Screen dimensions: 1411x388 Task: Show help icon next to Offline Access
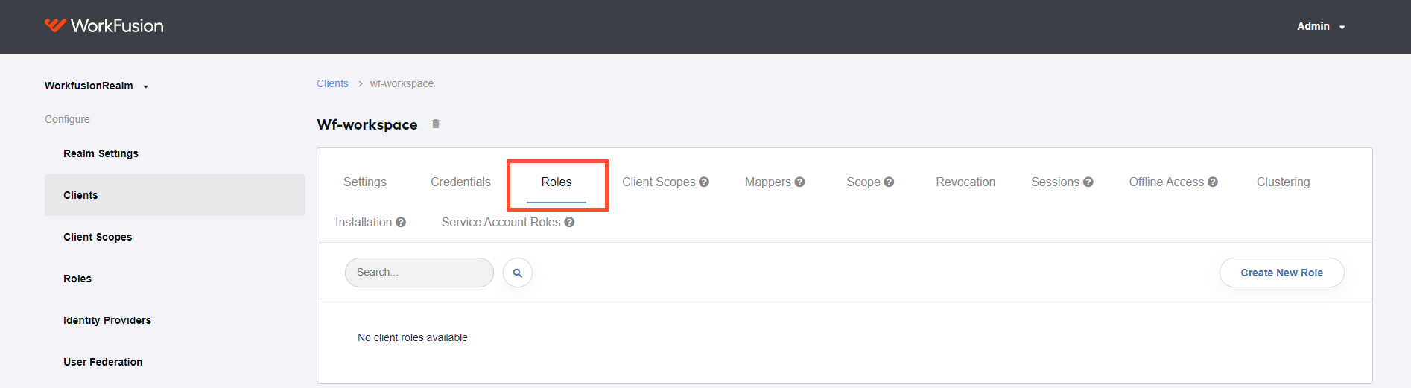(1213, 182)
